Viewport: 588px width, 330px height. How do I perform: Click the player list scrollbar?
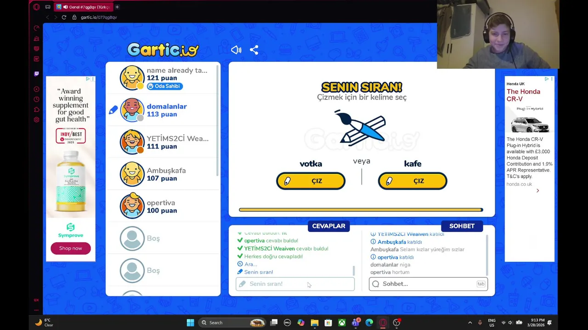tap(218, 120)
